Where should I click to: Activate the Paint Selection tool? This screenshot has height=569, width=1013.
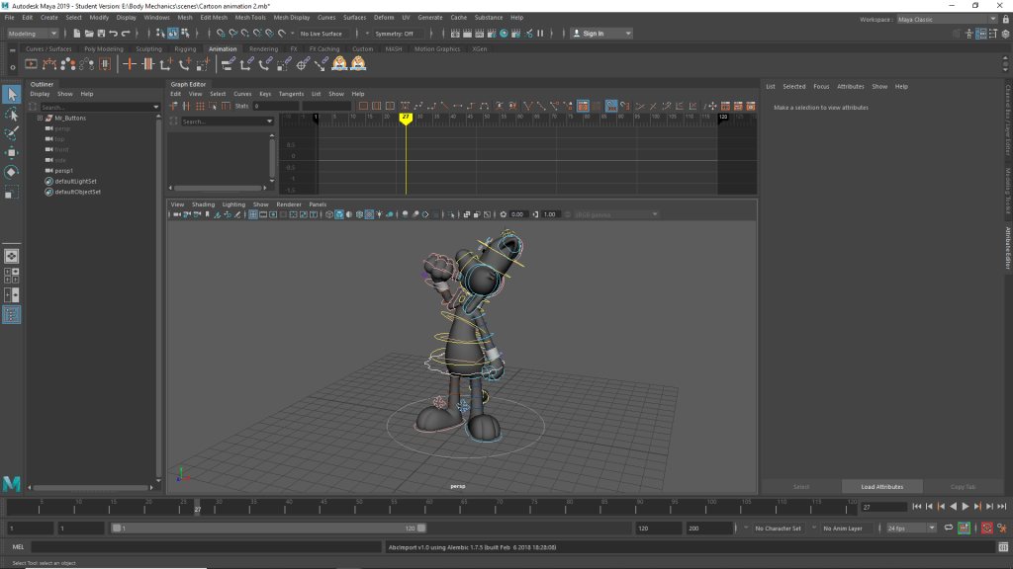(12, 133)
